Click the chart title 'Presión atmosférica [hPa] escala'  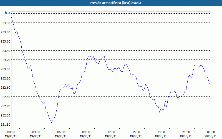click(x=115, y=3)
